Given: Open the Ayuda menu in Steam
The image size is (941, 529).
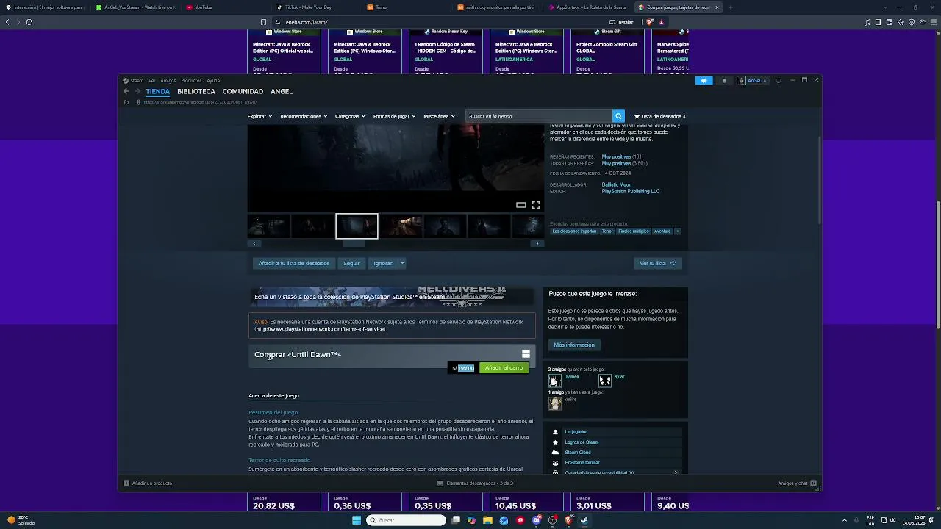Looking at the screenshot, I should (x=213, y=81).
